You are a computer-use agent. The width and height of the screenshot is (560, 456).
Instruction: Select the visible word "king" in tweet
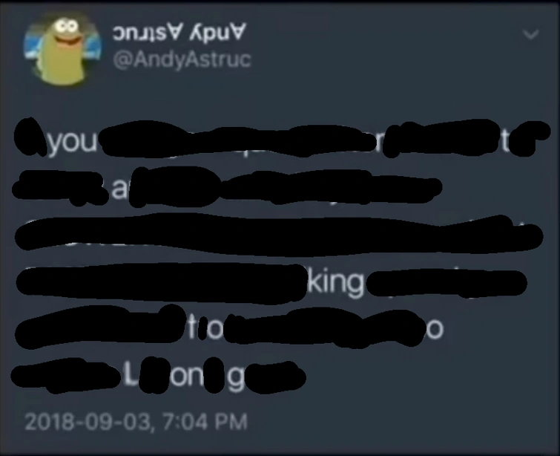[335, 282]
